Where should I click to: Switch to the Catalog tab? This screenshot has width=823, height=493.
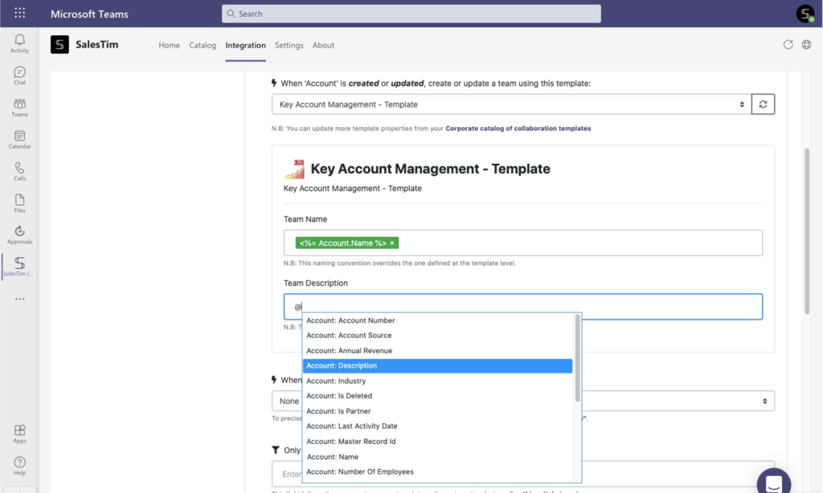(203, 45)
